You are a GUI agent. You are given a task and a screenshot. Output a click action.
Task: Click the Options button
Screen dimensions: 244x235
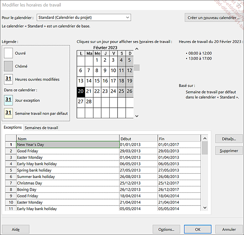tap(166, 229)
